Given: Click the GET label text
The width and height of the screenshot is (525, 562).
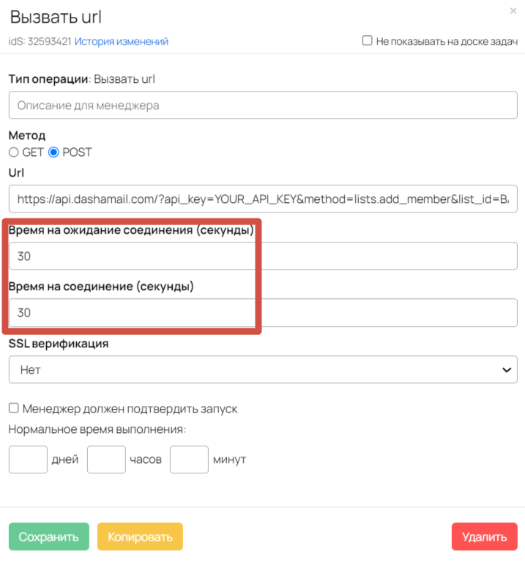Looking at the screenshot, I should pyautogui.click(x=33, y=152).
